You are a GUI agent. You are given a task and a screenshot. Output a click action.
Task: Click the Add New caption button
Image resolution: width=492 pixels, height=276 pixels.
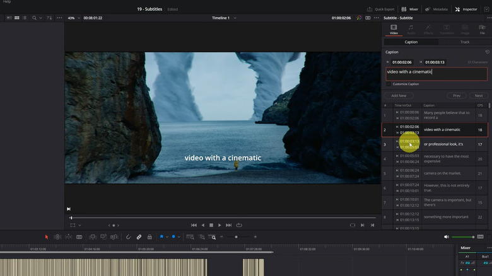(x=399, y=96)
